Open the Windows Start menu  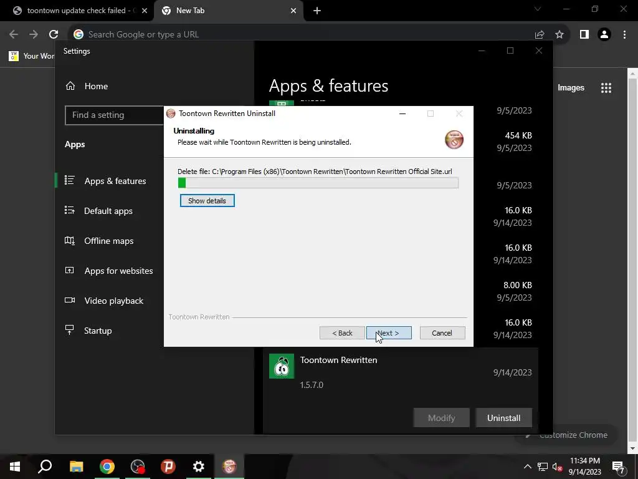click(x=15, y=467)
